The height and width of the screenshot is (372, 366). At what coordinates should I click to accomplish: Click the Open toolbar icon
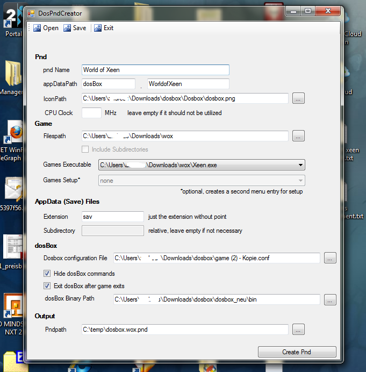[x=37, y=28]
